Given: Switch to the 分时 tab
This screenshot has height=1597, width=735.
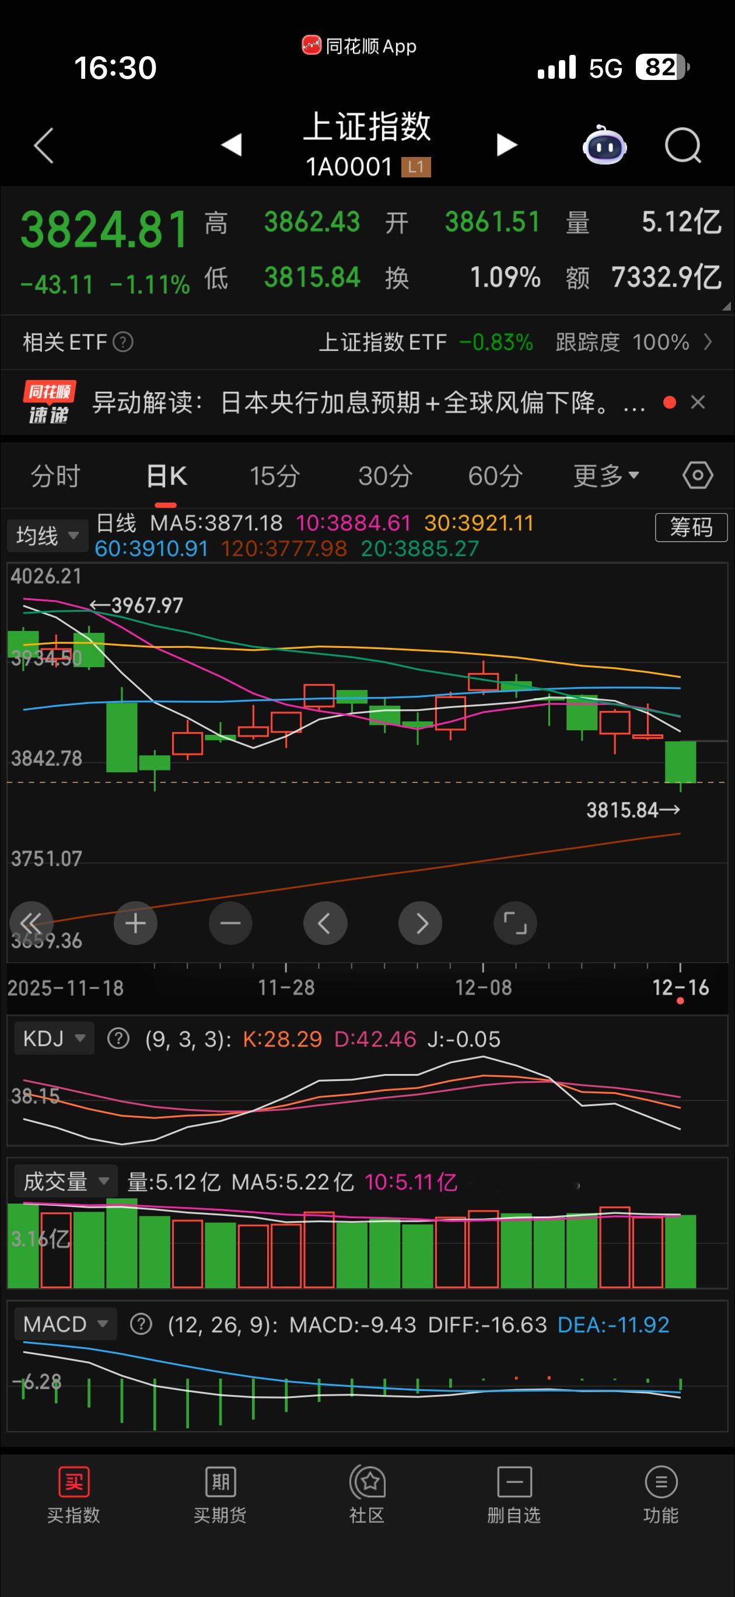Looking at the screenshot, I should click(56, 476).
